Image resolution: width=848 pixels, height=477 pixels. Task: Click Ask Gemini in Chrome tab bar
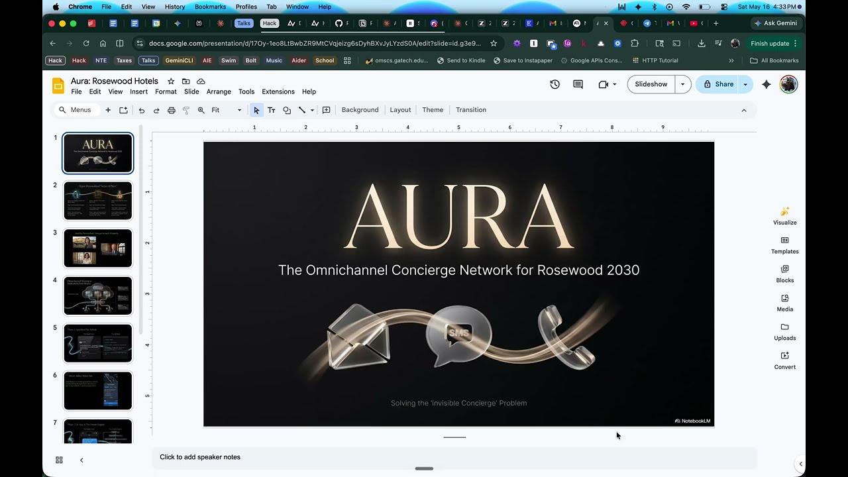coord(775,23)
